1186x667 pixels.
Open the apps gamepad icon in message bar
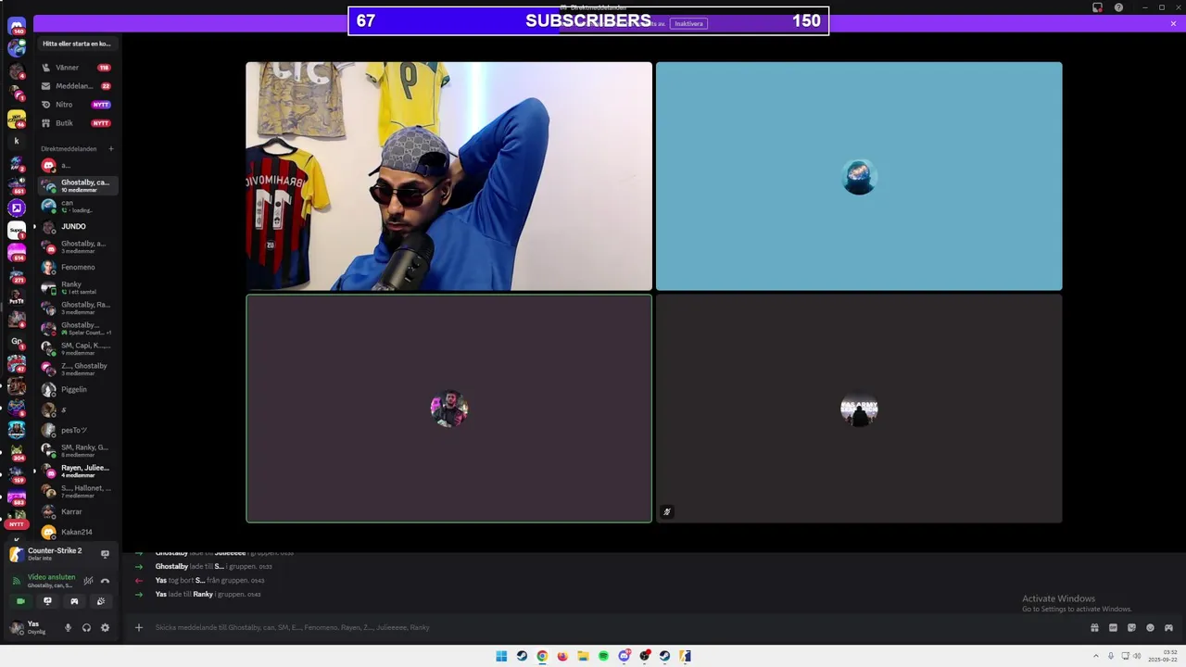coord(1168,627)
